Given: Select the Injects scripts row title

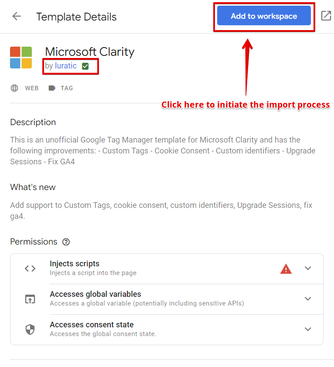Looking at the screenshot, I should pos(75,264).
